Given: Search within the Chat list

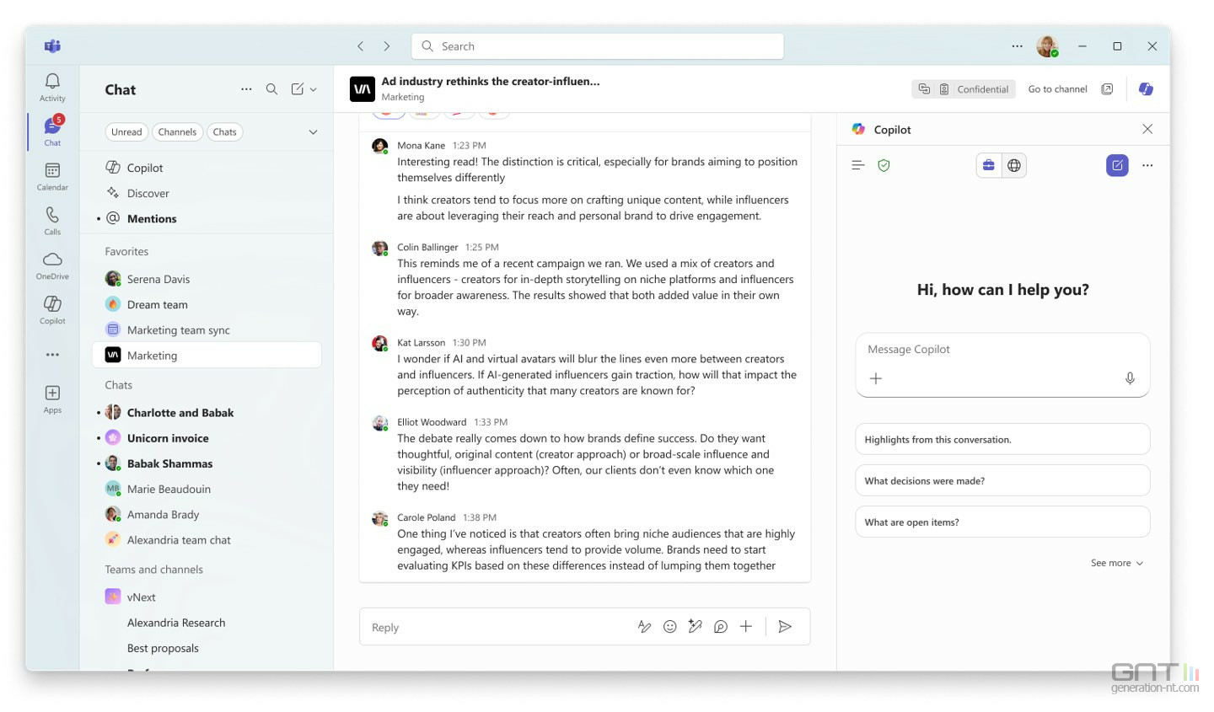Looking at the screenshot, I should tap(271, 88).
